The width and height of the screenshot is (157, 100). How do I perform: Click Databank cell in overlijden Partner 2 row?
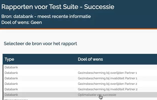11,84
